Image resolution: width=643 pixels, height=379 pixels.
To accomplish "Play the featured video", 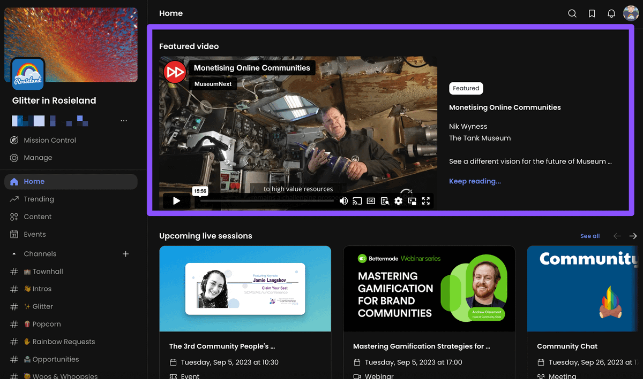I will click(177, 201).
